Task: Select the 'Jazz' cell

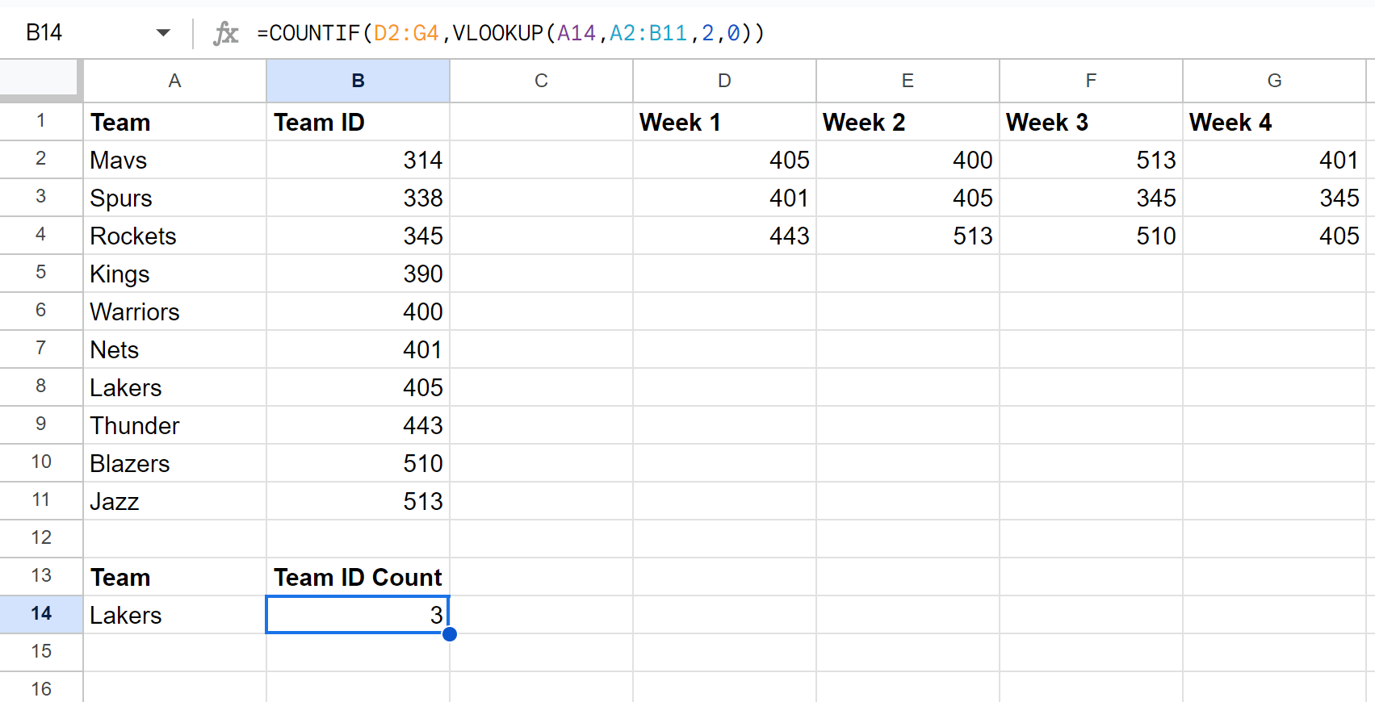Action: coord(174,501)
